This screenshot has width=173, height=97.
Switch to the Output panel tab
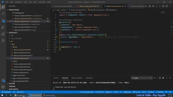(x=56, y=78)
